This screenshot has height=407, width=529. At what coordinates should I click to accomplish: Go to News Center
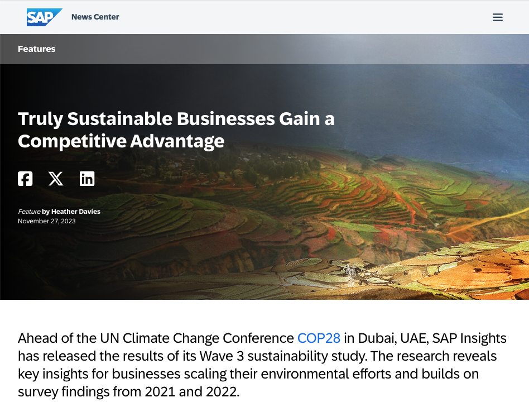pyautogui.click(x=95, y=17)
